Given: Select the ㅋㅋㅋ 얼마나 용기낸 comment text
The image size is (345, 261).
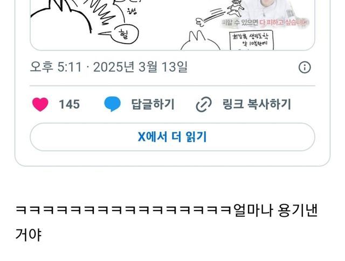Looking at the screenshot, I should 167,211.
